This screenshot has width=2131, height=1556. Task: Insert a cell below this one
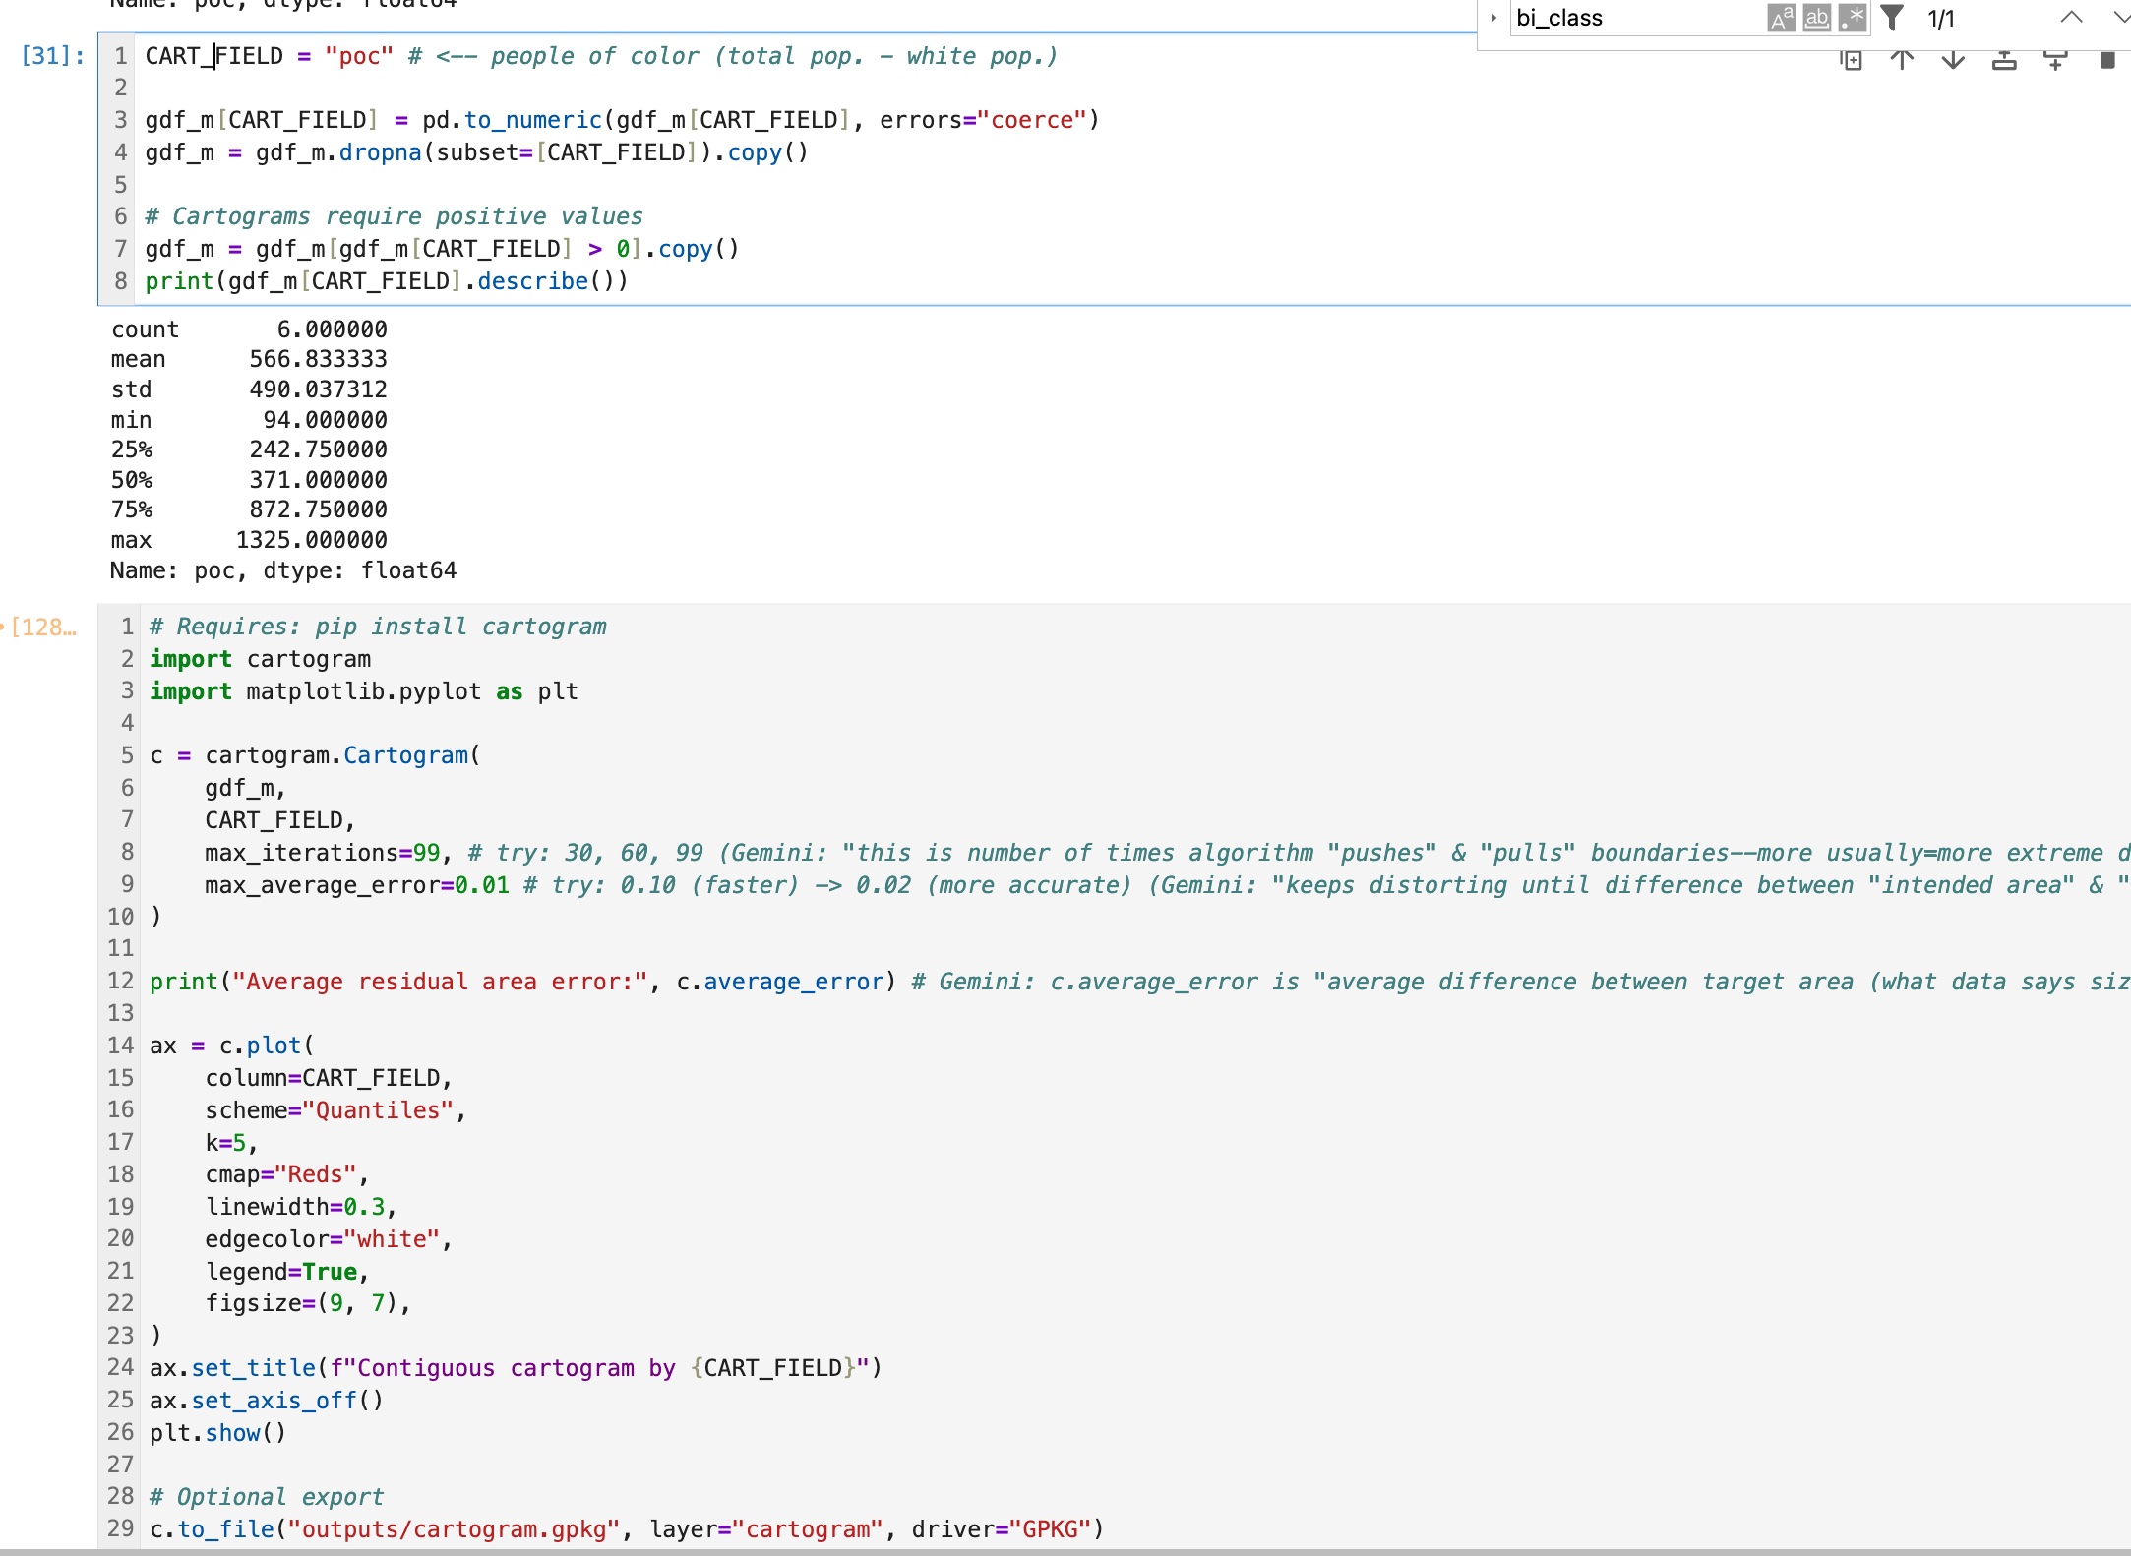point(2055,61)
